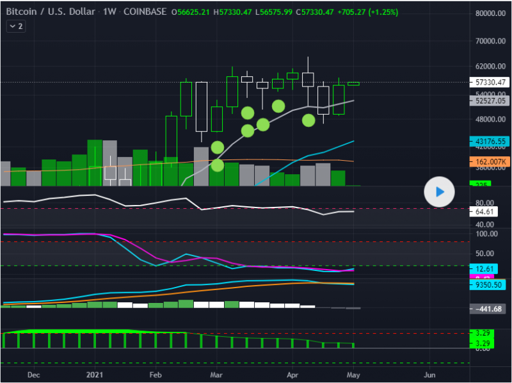Click the Jun label on time axis
Image resolution: width=512 pixels, height=383 pixels.
(x=429, y=374)
